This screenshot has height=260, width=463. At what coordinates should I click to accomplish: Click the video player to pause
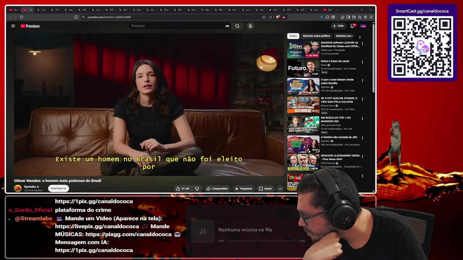pyautogui.click(x=149, y=105)
